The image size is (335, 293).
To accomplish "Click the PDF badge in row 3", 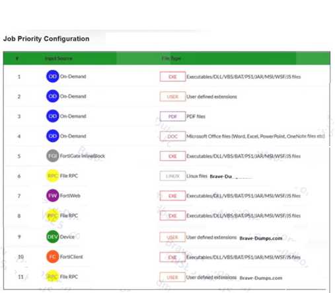I will point(172,116).
